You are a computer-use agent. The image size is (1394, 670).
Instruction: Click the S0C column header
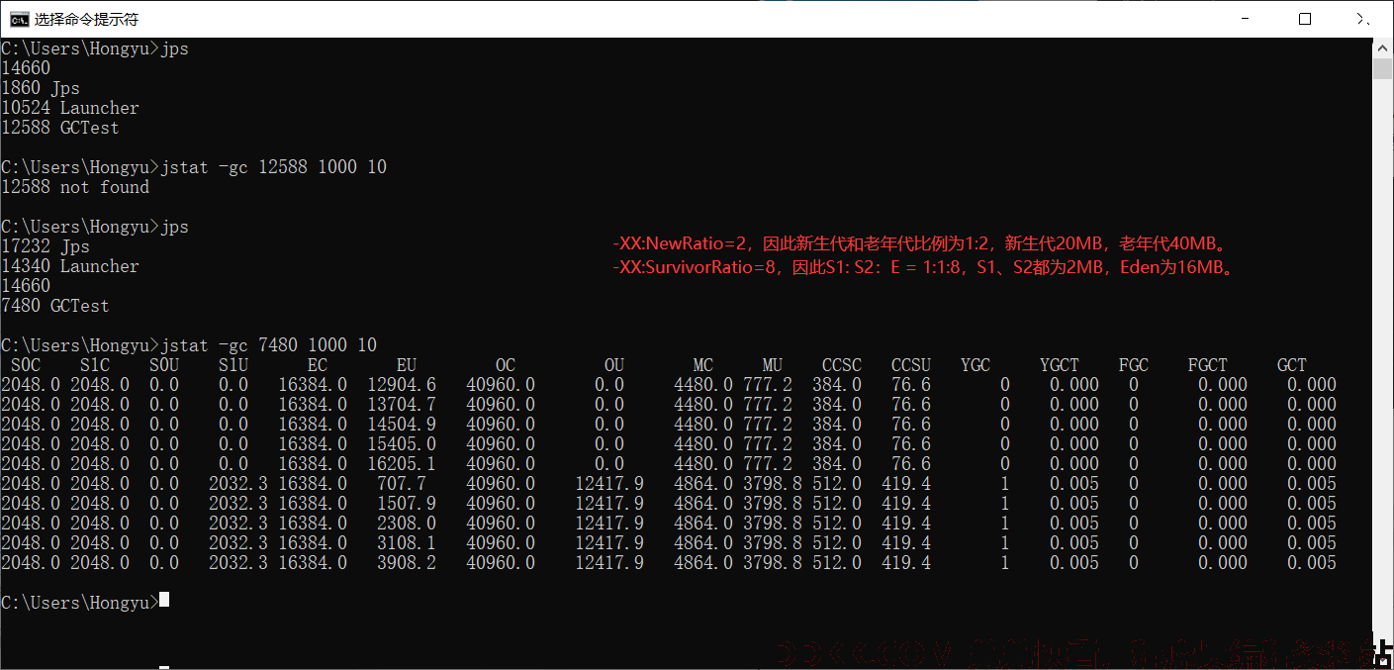26,365
